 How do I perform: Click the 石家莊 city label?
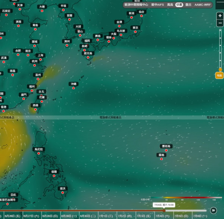[x=6, y=11]
